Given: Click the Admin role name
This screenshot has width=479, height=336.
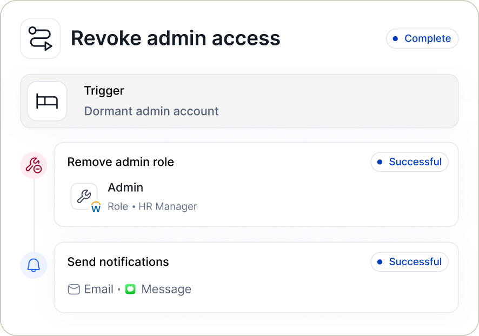Looking at the screenshot, I should pos(125,187).
